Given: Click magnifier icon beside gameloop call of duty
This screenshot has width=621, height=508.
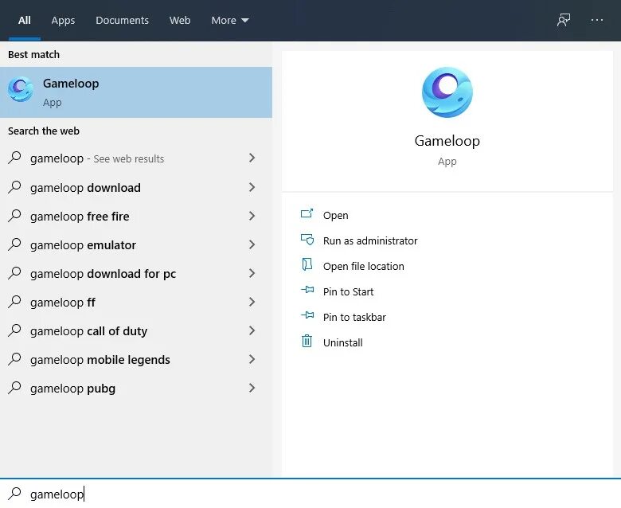Looking at the screenshot, I should tap(14, 330).
